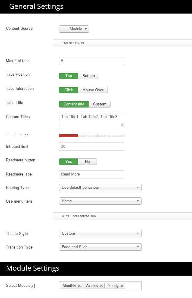The width and height of the screenshot is (192, 298).
Task: Remove the Yearly module tag
Action: (x=122, y=286)
